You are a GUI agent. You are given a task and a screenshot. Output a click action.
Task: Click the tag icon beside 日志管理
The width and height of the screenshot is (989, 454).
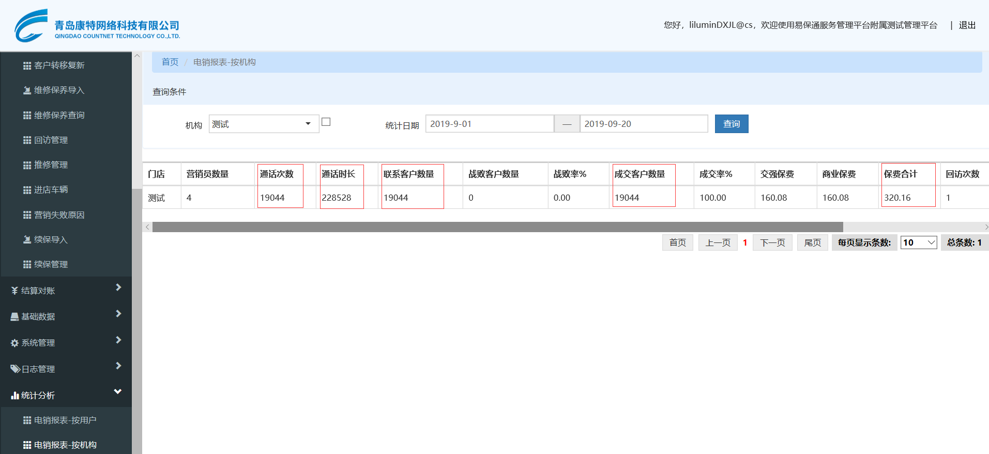[x=15, y=369]
